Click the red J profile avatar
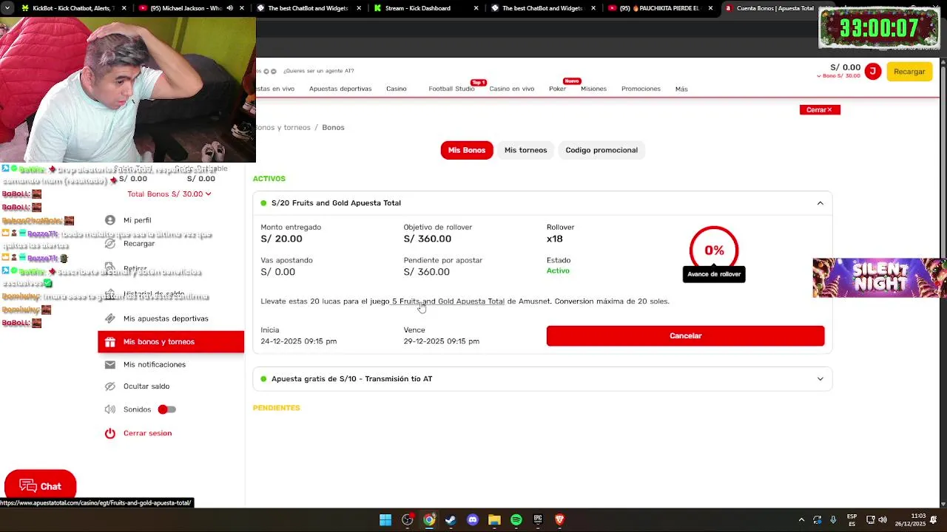This screenshot has width=947, height=532. point(873,72)
